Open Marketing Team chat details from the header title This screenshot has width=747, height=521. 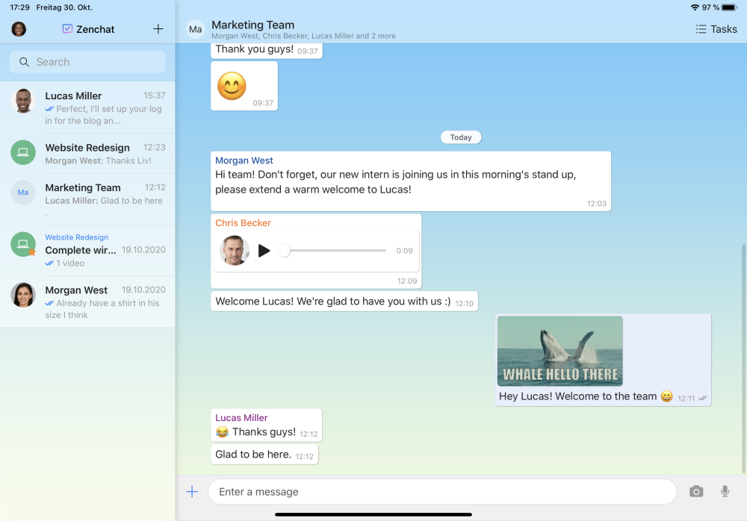point(253,25)
